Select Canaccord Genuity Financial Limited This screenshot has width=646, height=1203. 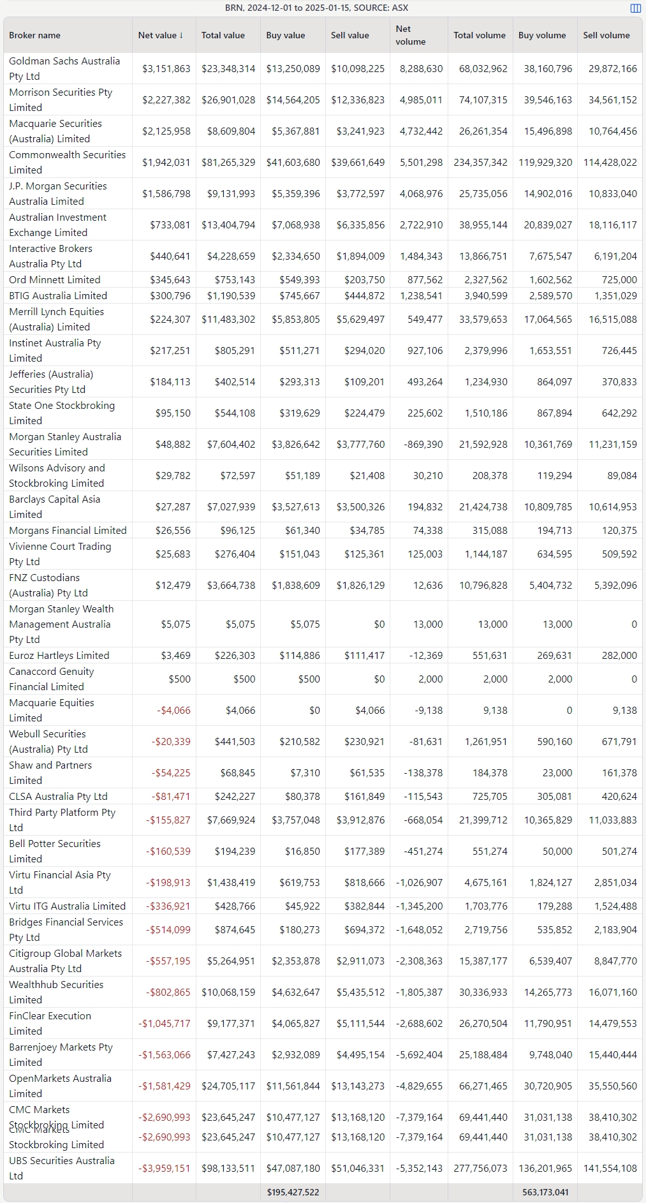coord(51,679)
